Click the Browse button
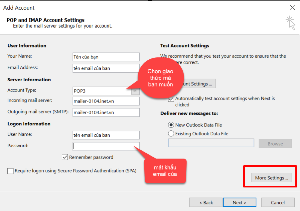This screenshot has height=211, width=300. 275,144
